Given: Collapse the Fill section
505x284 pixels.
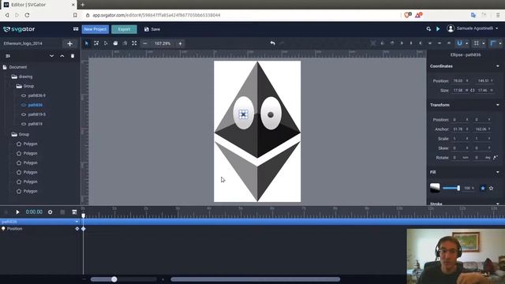Looking at the screenshot, I should [498, 172].
